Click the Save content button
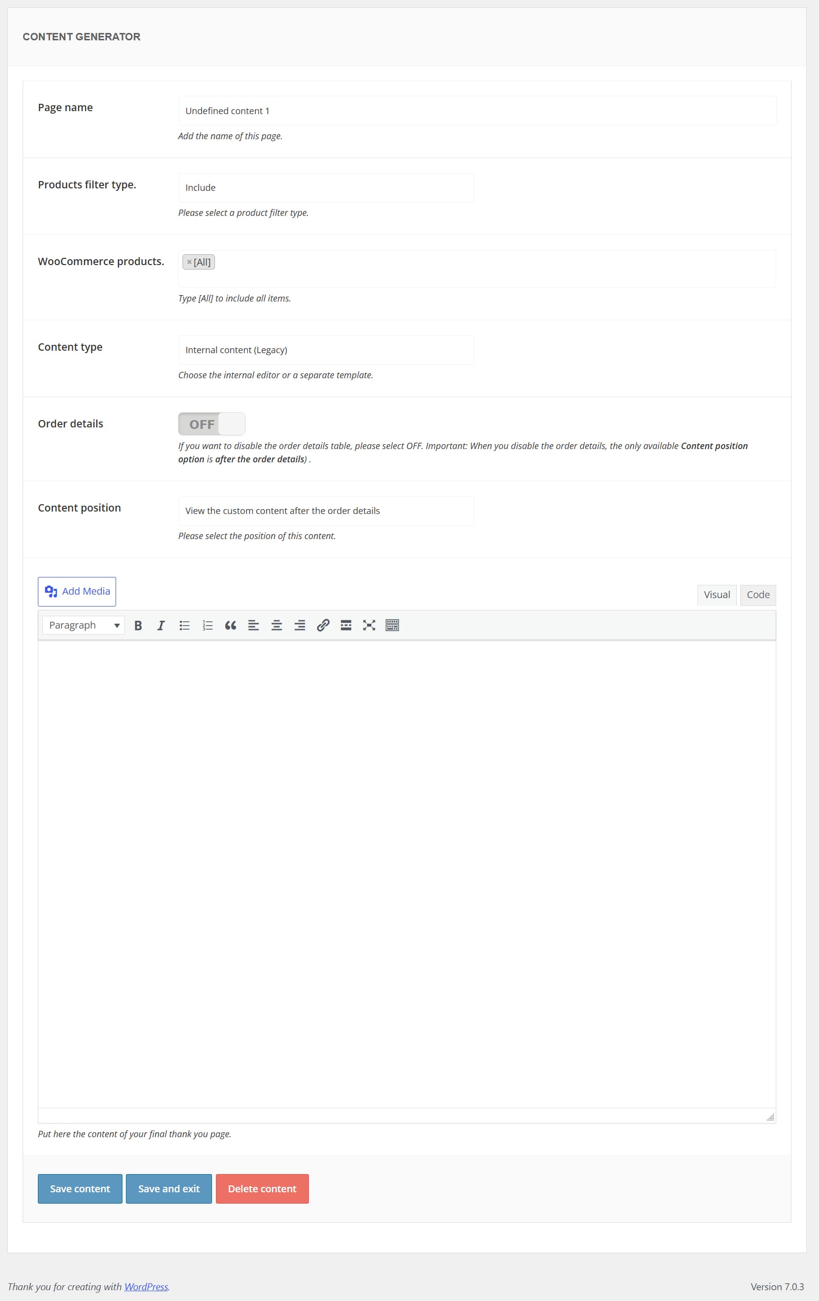The width and height of the screenshot is (819, 1301). (80, 1189)
